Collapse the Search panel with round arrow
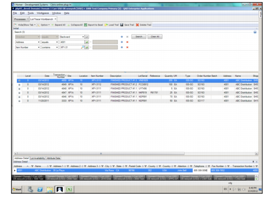 (x=255, y=32)
